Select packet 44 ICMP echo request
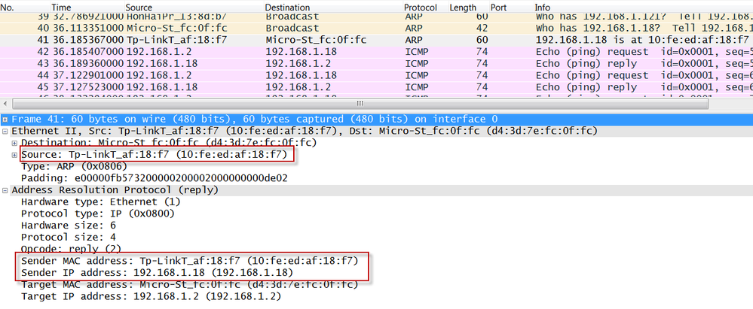 (377, 75)
